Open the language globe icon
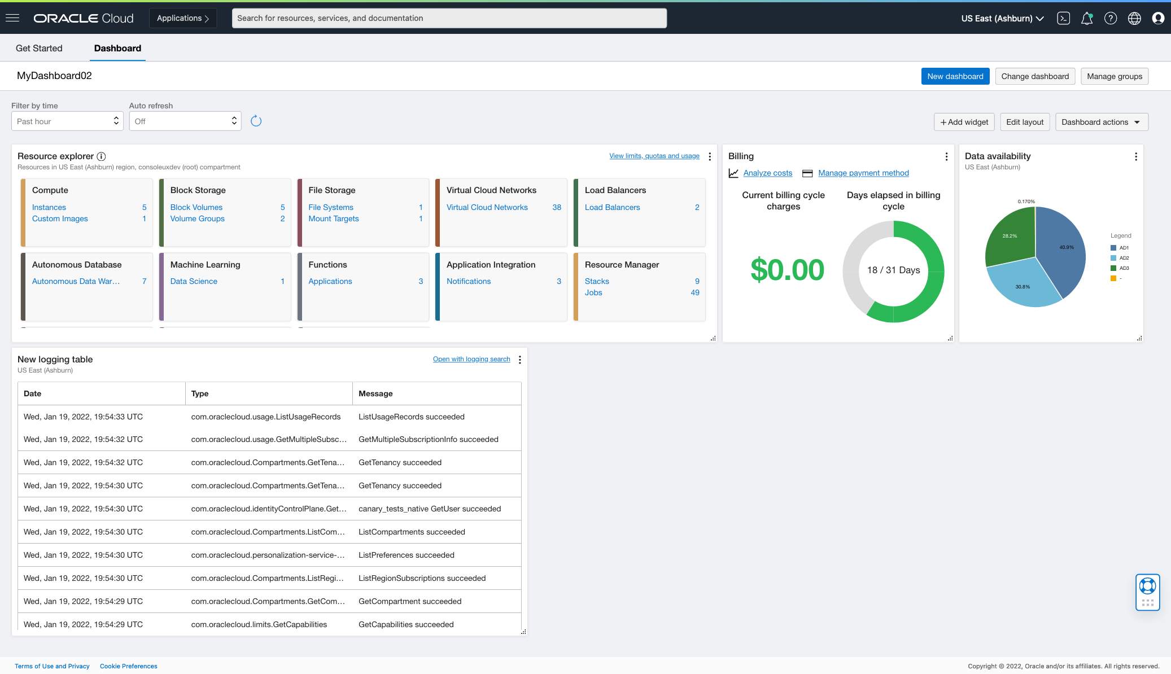 (x=1135, y=18)
